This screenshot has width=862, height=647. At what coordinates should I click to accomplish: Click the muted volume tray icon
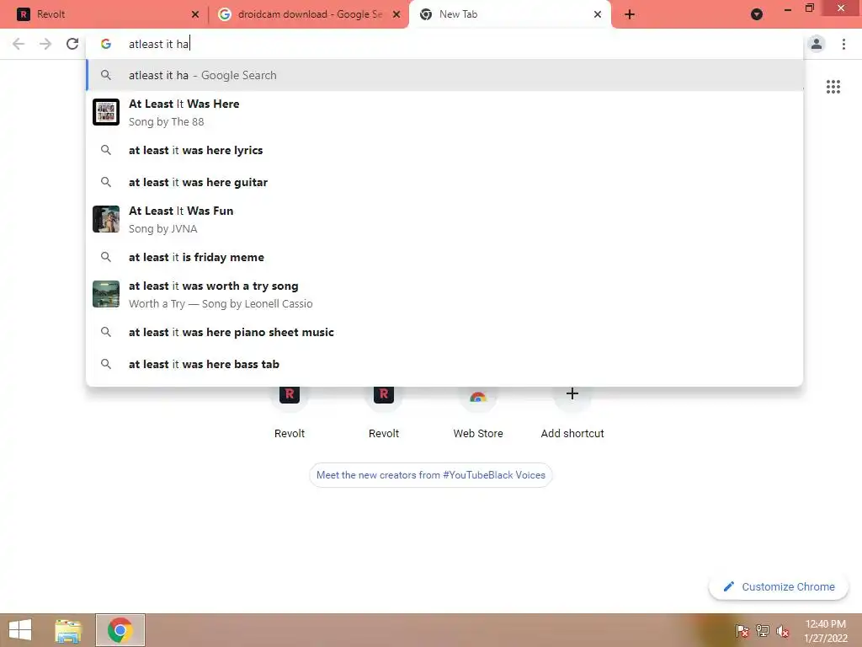(x=783, y=631)
